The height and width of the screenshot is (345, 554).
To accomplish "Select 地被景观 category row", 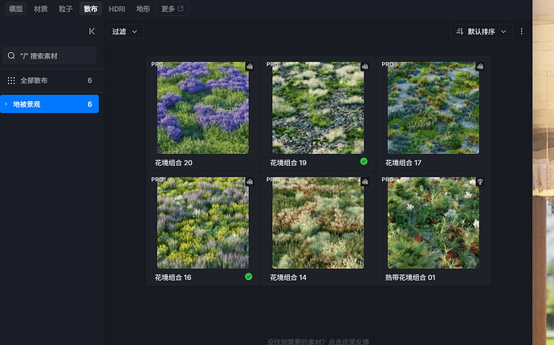I will pos(50,104).
